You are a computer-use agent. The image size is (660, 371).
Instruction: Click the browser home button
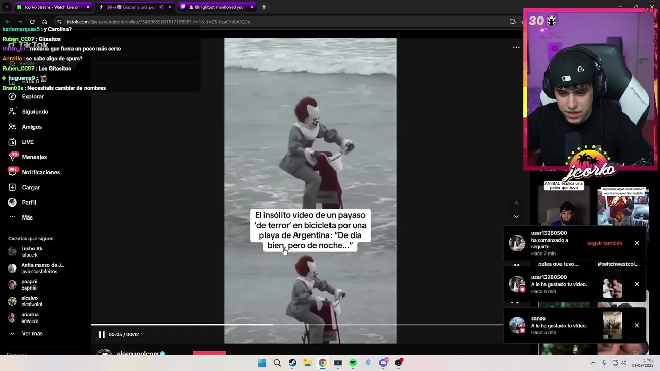point(45,22)
